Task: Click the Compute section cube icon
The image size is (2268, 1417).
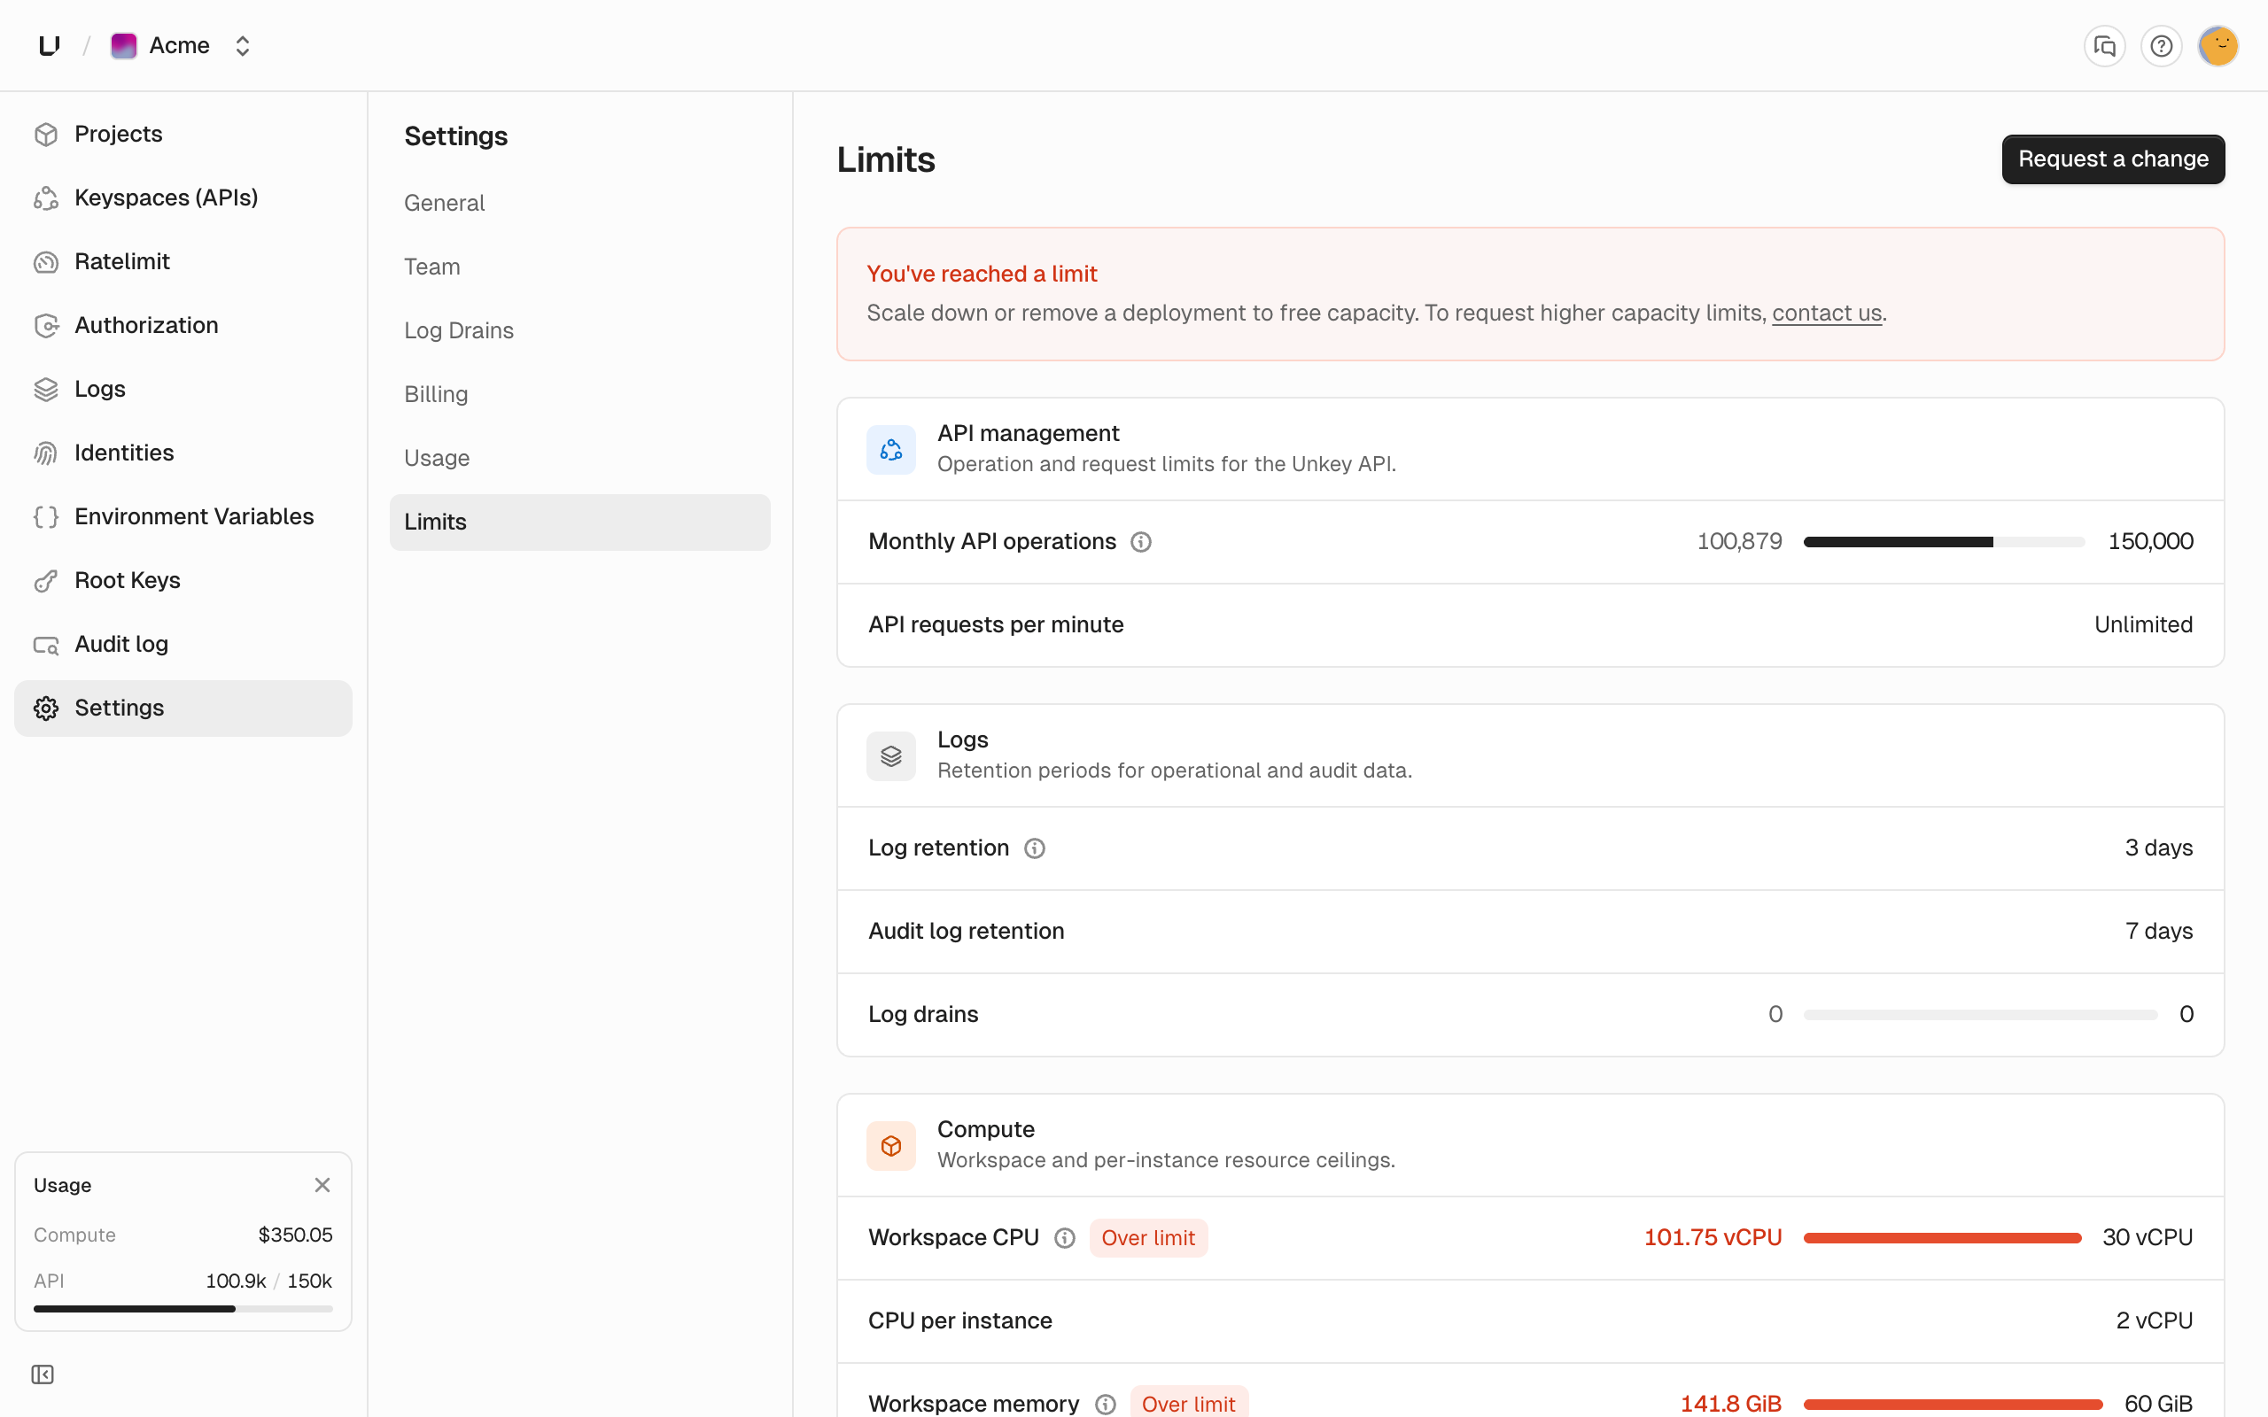Action: (x=890, y=1145)
